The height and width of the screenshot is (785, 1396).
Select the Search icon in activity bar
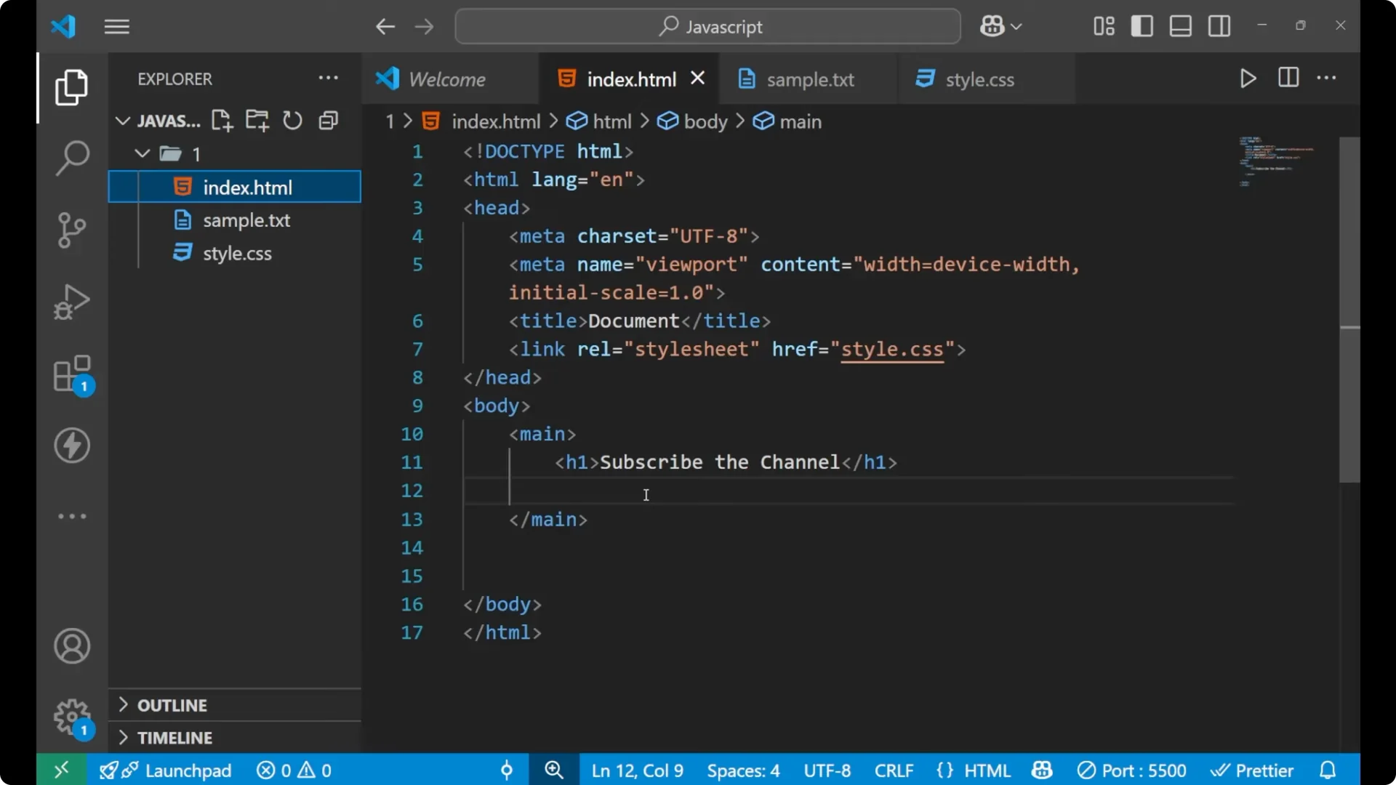[x=71, y=157]
